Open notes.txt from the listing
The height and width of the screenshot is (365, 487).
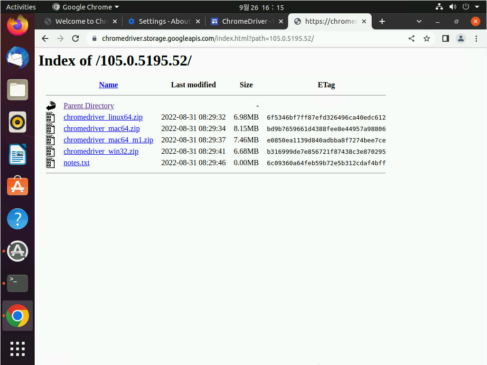point(76,162)
